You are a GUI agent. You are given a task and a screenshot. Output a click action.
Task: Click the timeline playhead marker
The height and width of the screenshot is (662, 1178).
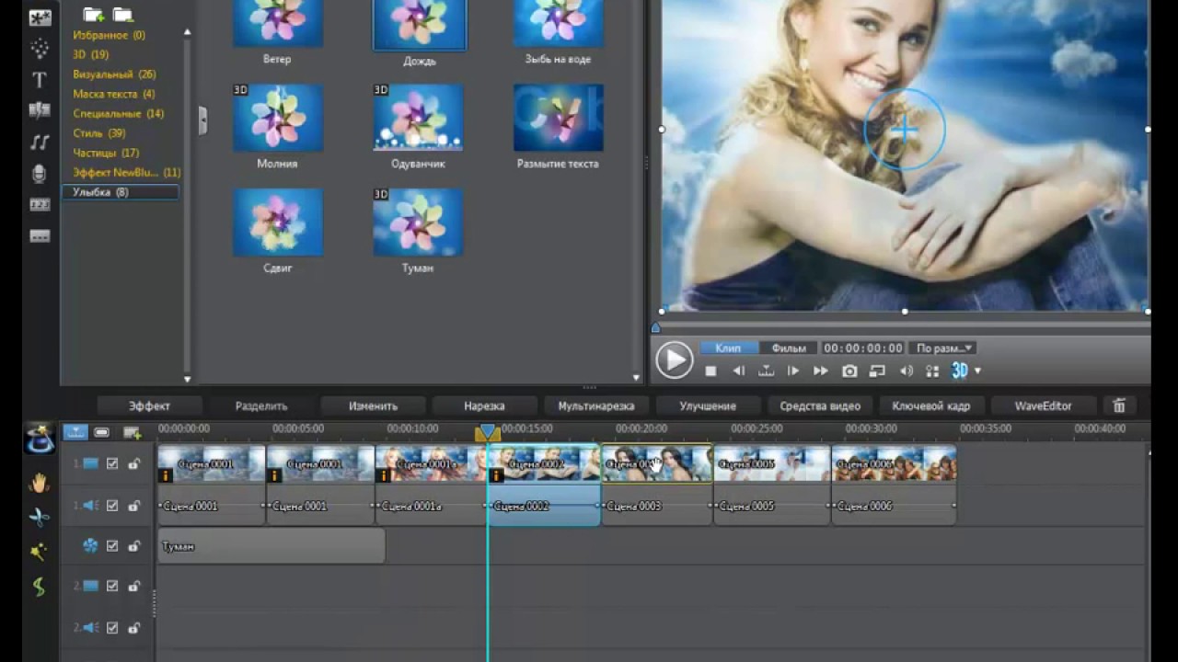487,432
